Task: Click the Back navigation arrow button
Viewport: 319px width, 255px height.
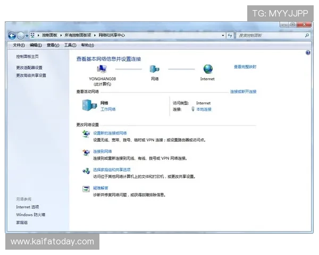Action: click(x=12, y=36)
